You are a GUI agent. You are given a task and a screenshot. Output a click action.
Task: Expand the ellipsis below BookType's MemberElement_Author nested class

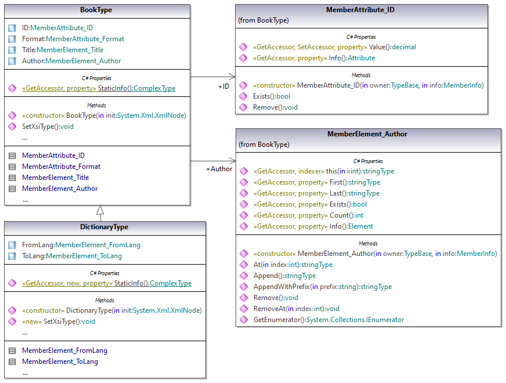point(25,200)
